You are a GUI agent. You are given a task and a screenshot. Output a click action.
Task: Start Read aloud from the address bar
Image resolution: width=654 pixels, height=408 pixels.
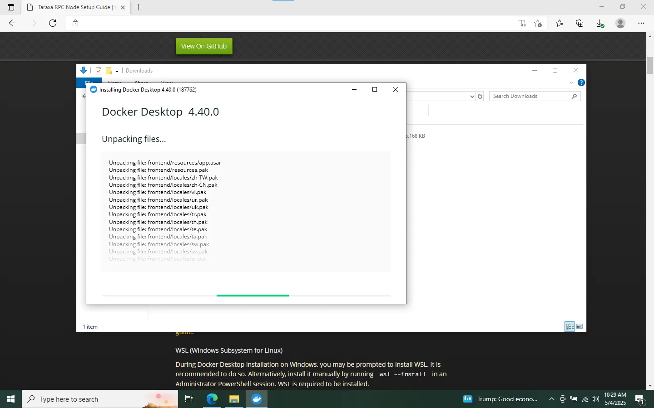(x=521, y=23)
